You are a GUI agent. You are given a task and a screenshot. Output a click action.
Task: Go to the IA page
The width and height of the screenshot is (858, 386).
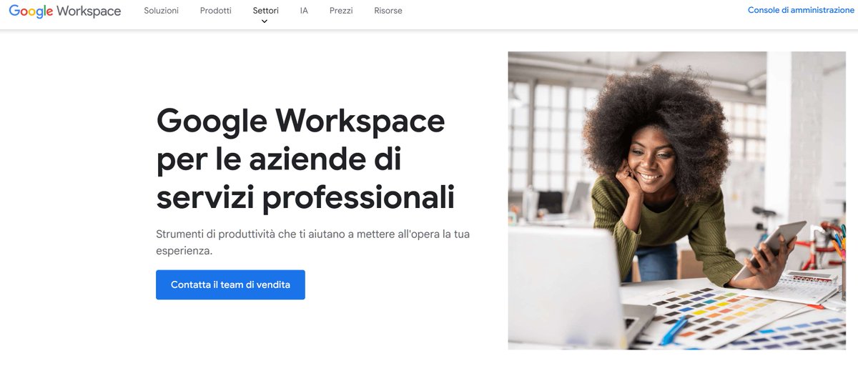pos(305,11)
